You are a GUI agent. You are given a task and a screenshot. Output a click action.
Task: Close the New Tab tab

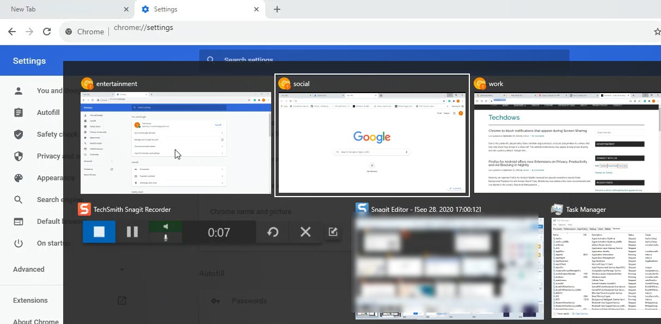pos(126,9)
